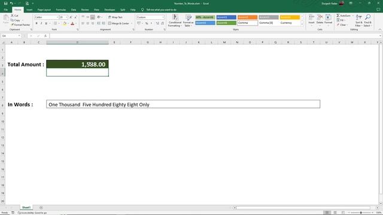This screenshot has width=383, height=215.
Task: Switch to Page Layout view in the status bar
Action: 335,213
